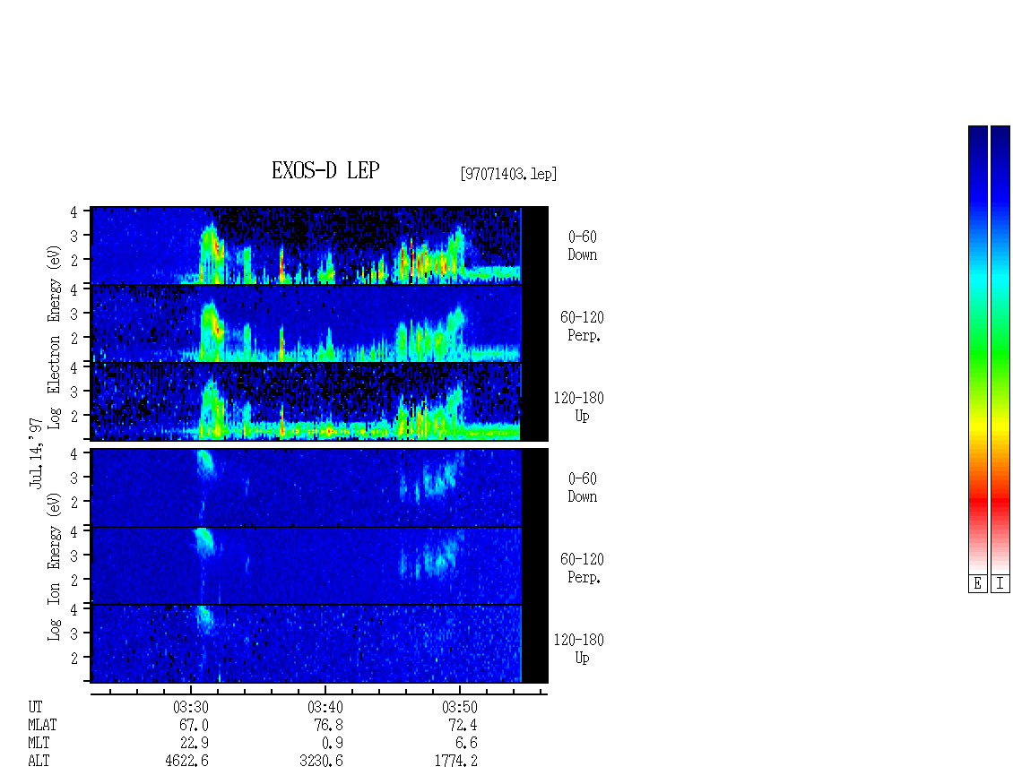Screen dimensions: 1013x784
Task: Click the ALT value 1774.2
Action: coord(455,762)
